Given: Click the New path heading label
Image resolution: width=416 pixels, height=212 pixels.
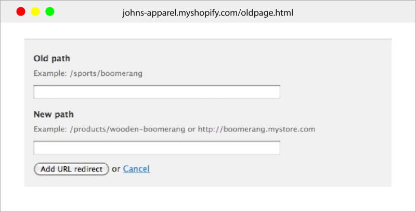Looking at the screenshot, I should [x=54, y=114].
